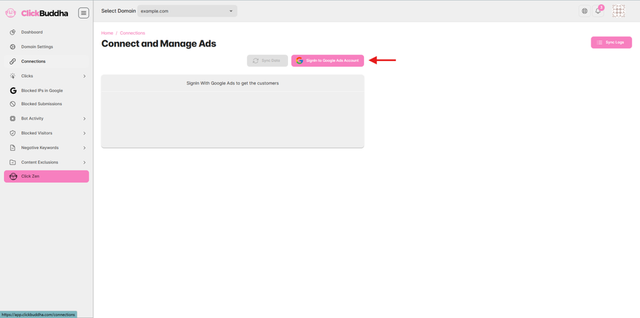Click the Home breadcrumb link
Screen dimensions: 640x318
coord(107,33)
